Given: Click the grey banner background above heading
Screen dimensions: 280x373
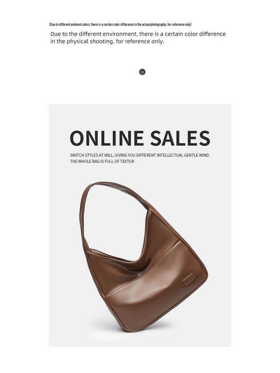Looking at the screenshot, I should (x=140, y=117).
